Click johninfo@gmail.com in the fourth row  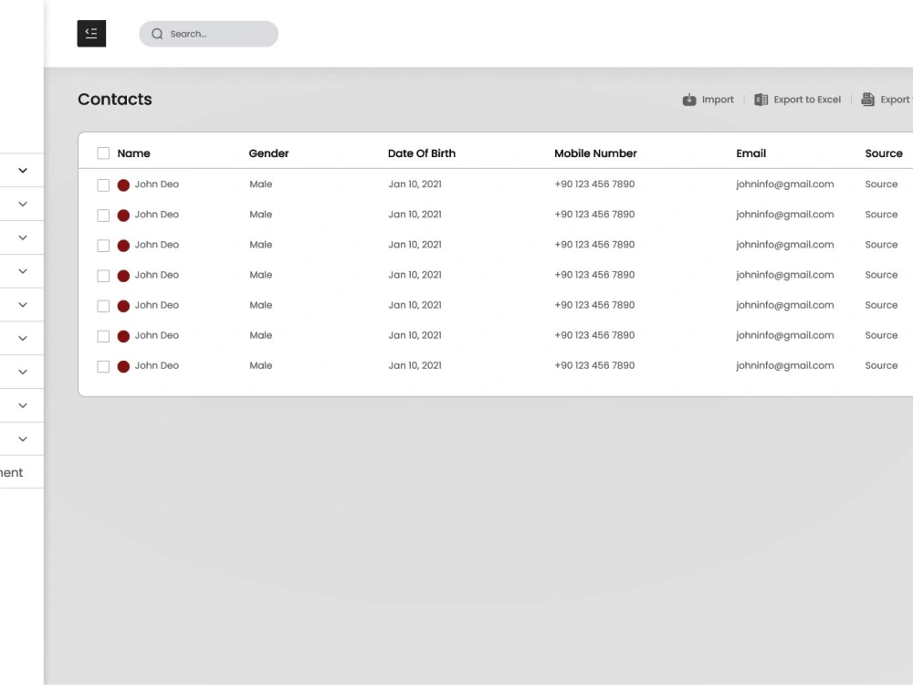pos(785,275)
